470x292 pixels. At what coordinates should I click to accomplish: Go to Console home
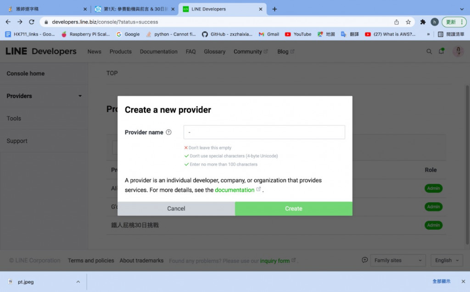[26, 73]
